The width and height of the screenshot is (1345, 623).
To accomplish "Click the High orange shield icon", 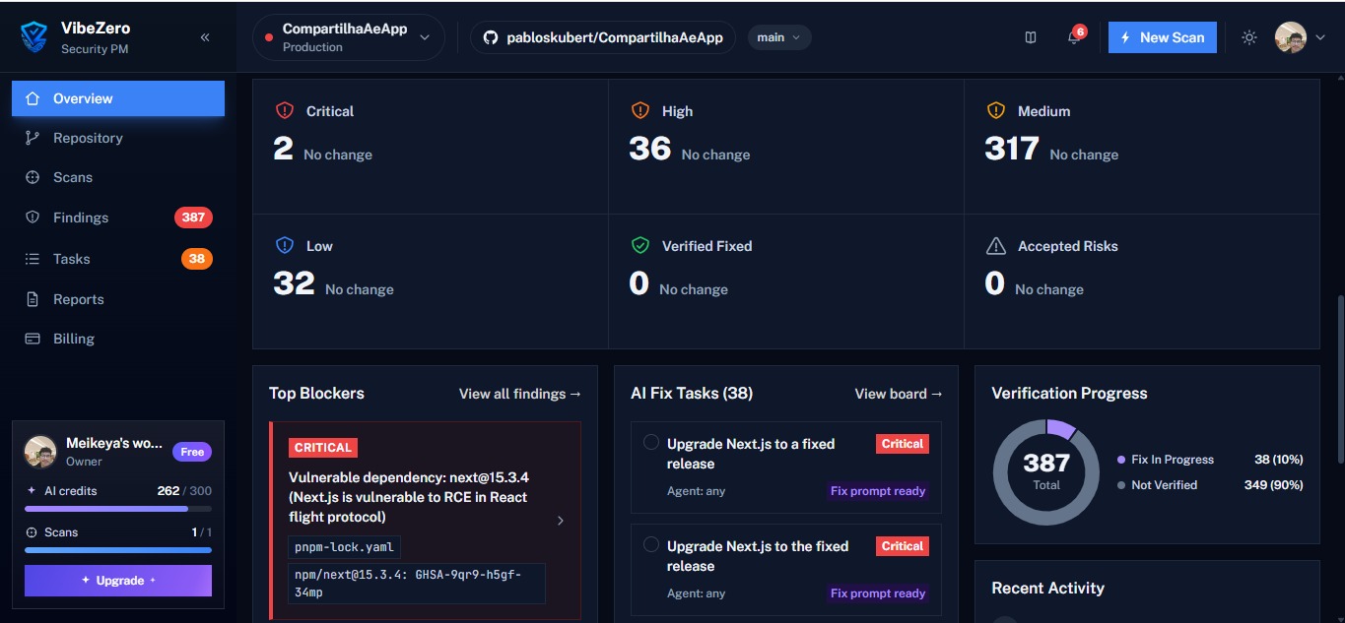I will (640, 111).
